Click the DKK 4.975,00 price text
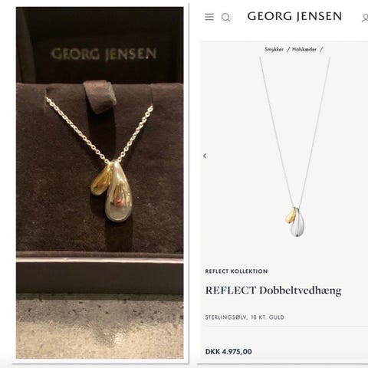 (x=228, y=351)
